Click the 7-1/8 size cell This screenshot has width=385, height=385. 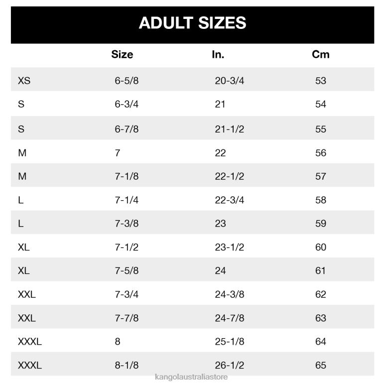(127, 176)
